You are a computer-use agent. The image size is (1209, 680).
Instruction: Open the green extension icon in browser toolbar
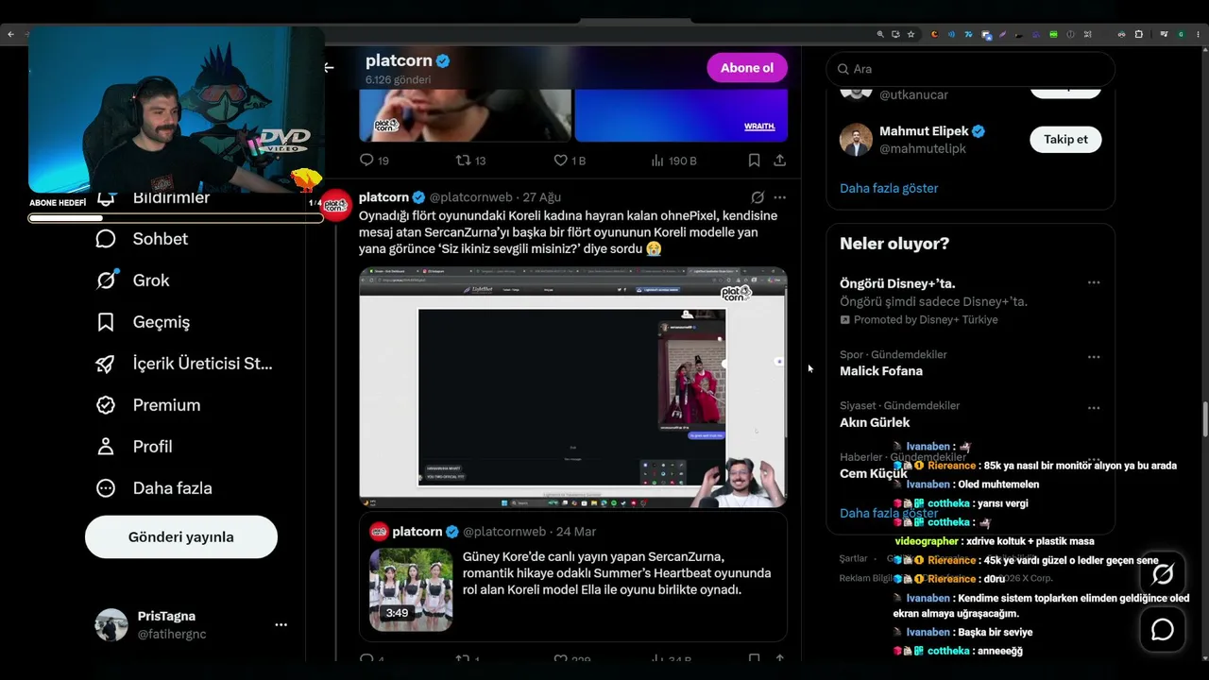click(1053, 34)
